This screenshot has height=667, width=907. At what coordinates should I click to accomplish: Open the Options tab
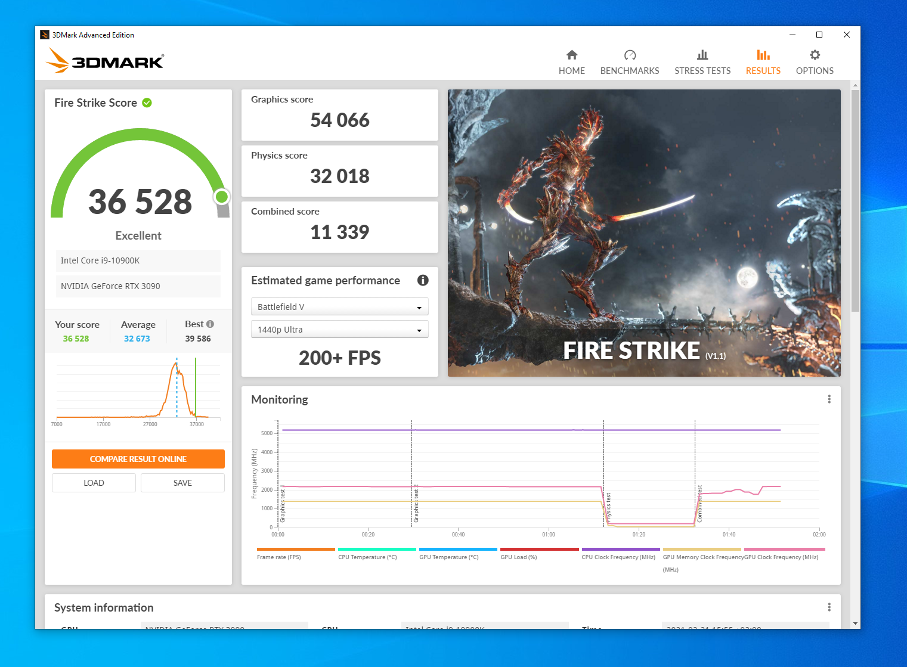tap(815, 63)
